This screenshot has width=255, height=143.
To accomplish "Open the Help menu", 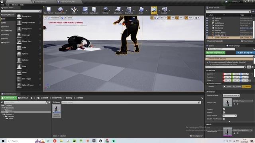I will click(x=22, y=5).
